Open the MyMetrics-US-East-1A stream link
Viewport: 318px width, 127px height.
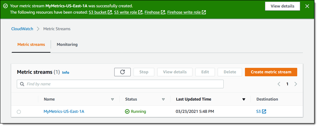click(64, 111)
